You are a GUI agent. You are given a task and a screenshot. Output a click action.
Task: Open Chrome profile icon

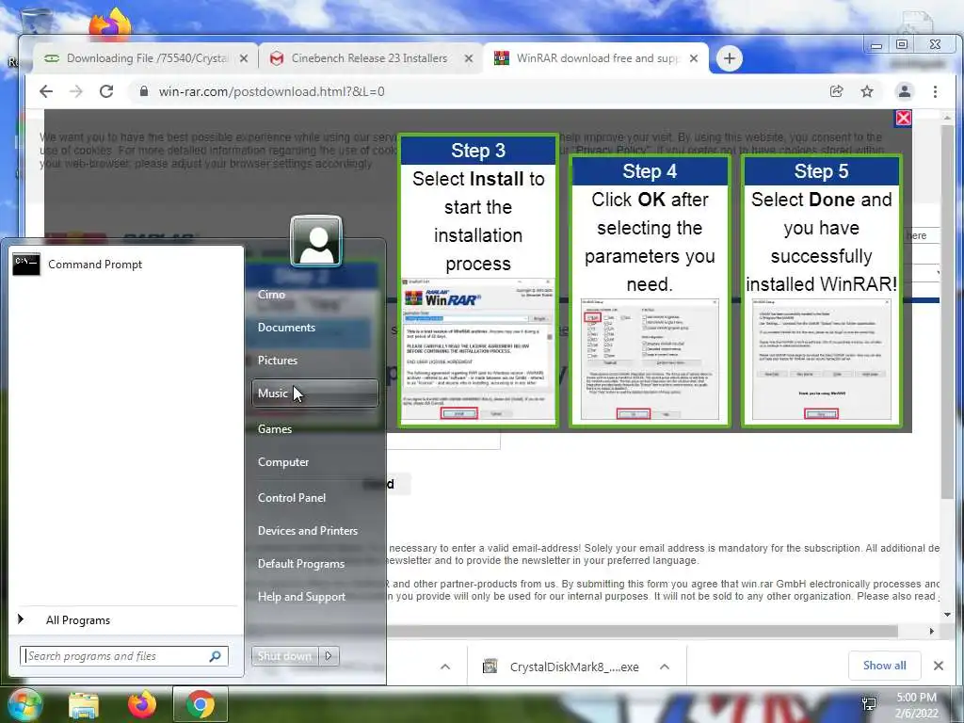[905, 91]
